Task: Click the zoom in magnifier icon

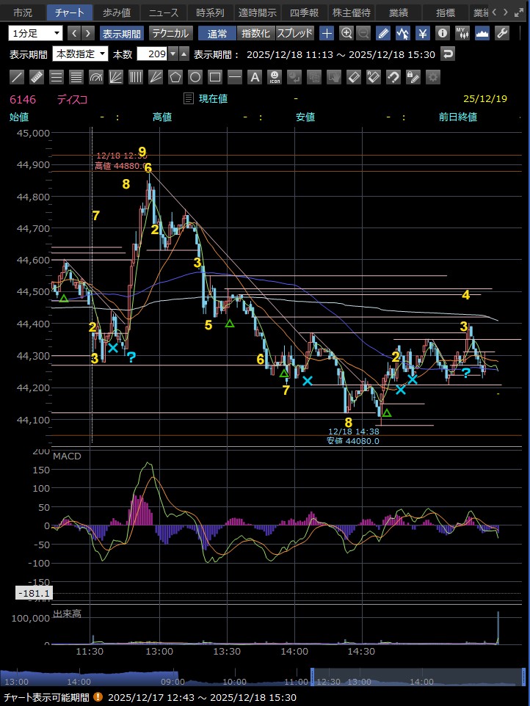Action: coord(346,33)
